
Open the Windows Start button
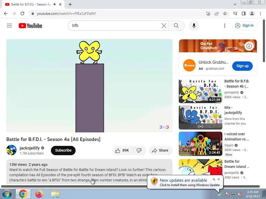(7, 194)
